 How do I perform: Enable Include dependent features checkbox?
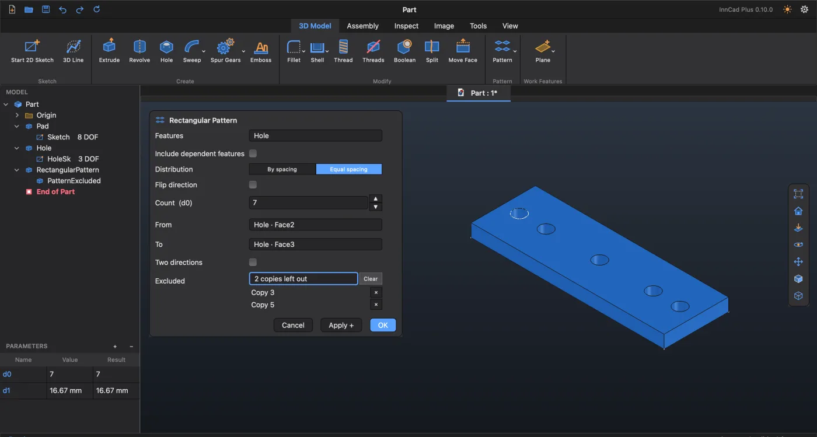[253, 153]
